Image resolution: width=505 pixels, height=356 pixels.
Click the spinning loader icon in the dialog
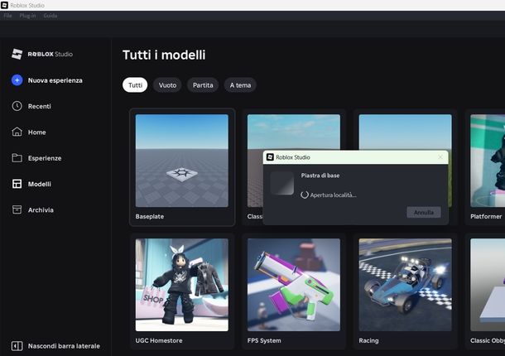pyautogui.click(x=305, y=195)
